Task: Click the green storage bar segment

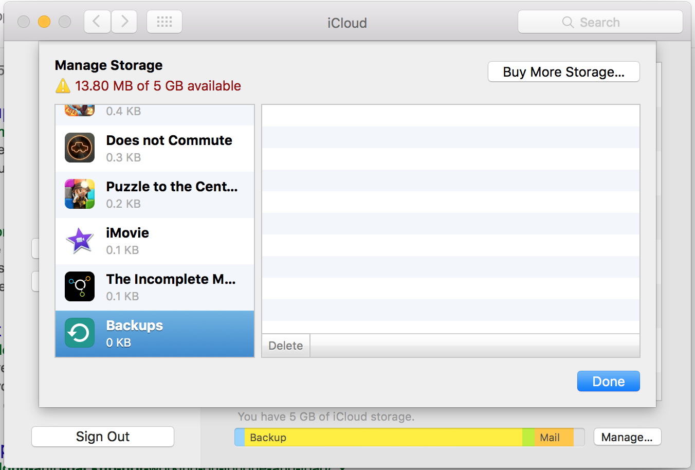Action: coord(528,437)
